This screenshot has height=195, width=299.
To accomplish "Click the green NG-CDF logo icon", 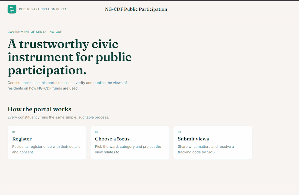I will pyautogui.click(x=12, y=9).
